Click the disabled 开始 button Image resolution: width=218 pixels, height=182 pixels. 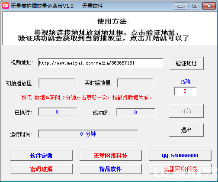coord(186,111)
